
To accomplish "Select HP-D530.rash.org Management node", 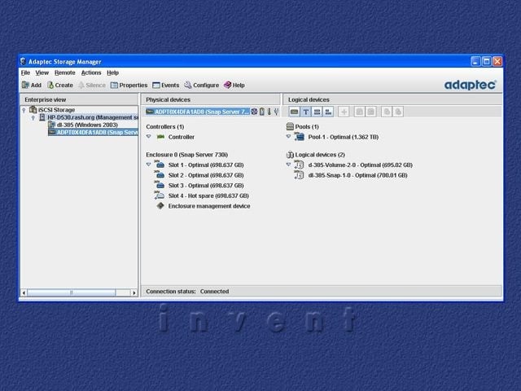I will [89, 117].
